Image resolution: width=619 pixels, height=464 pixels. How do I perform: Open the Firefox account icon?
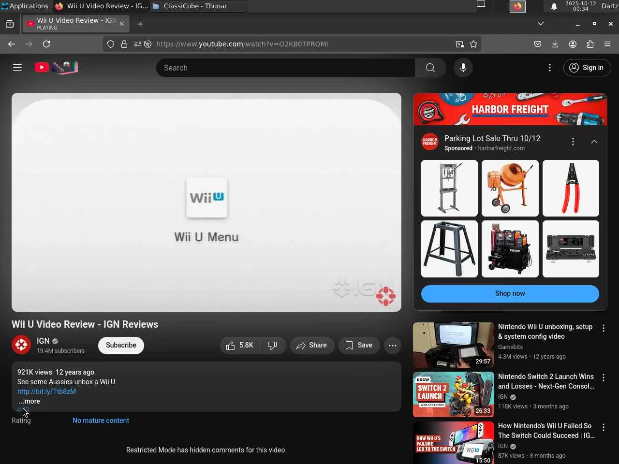(573, 44)
